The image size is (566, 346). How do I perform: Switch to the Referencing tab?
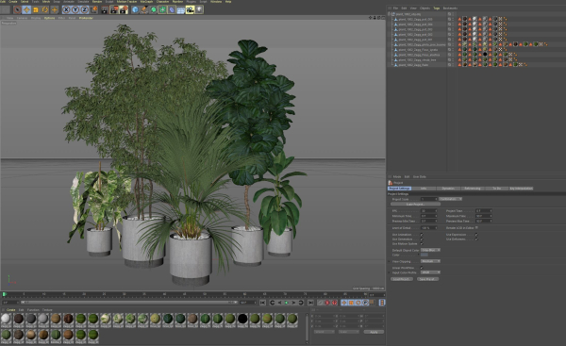point(473,189)
